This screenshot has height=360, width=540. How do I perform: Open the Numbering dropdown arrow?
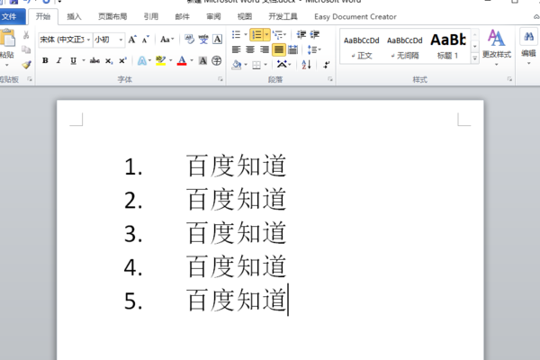click(267, 34)
